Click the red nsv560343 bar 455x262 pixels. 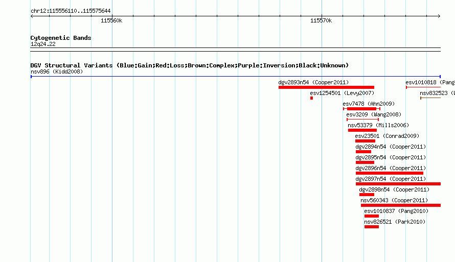401,205
